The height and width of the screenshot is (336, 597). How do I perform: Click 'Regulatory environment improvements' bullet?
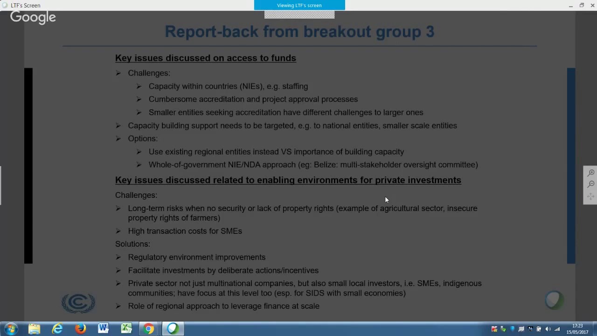(x=197, y=257)
